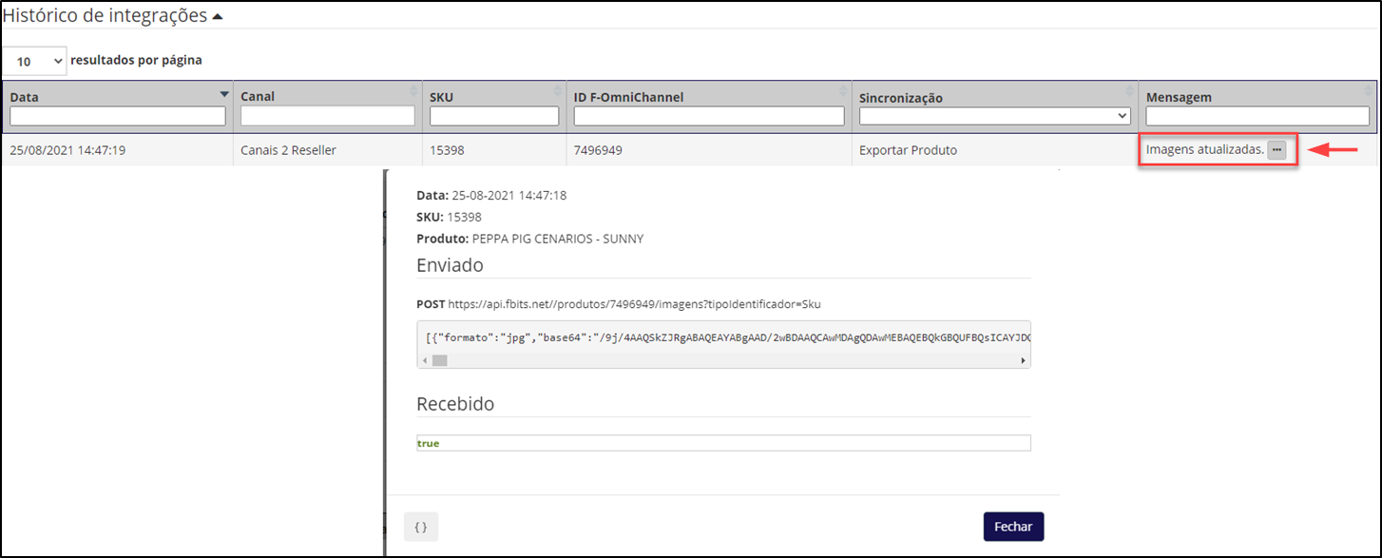The height and width of the screenshot is (558, 1382).
Task: Sort by Mensagem column arrows
Action: pyautogui.click(x=1369, y=91)
